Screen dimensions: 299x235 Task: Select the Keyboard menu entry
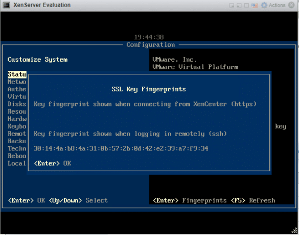[x=17, y=126]
